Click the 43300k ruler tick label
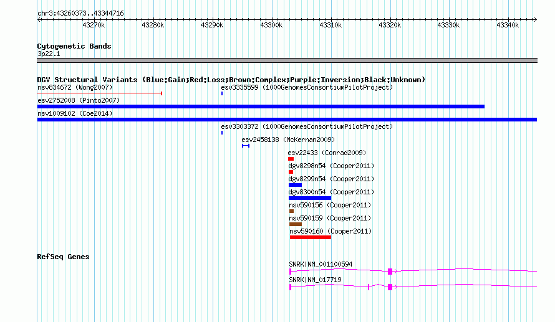555x322 pixels. point(271,25)
